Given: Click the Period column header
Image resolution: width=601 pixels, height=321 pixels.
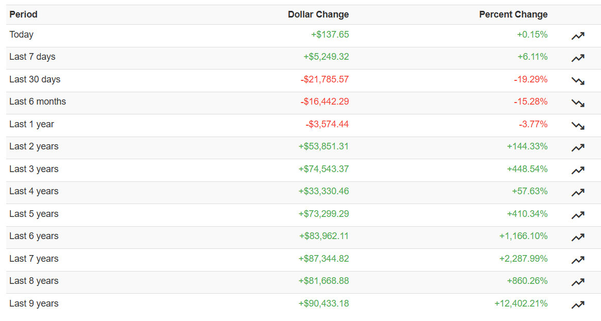Looking at the screenshot, I should (23, 14).
